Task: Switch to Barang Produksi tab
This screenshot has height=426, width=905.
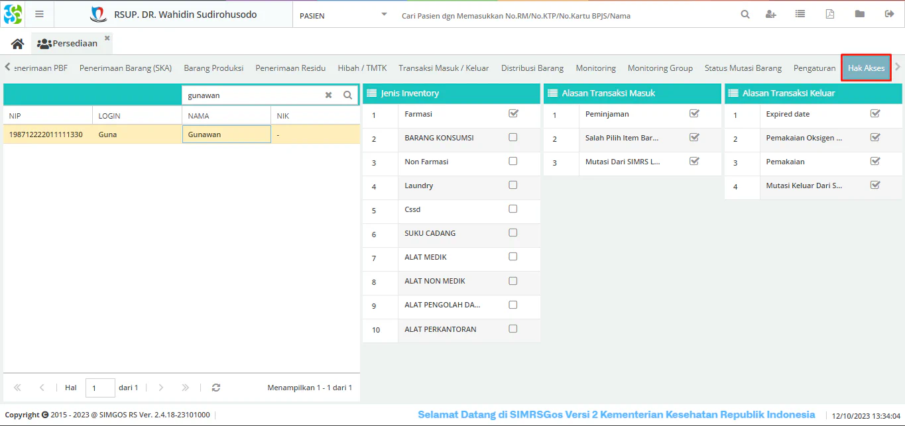Action: [x=213, y=68]
